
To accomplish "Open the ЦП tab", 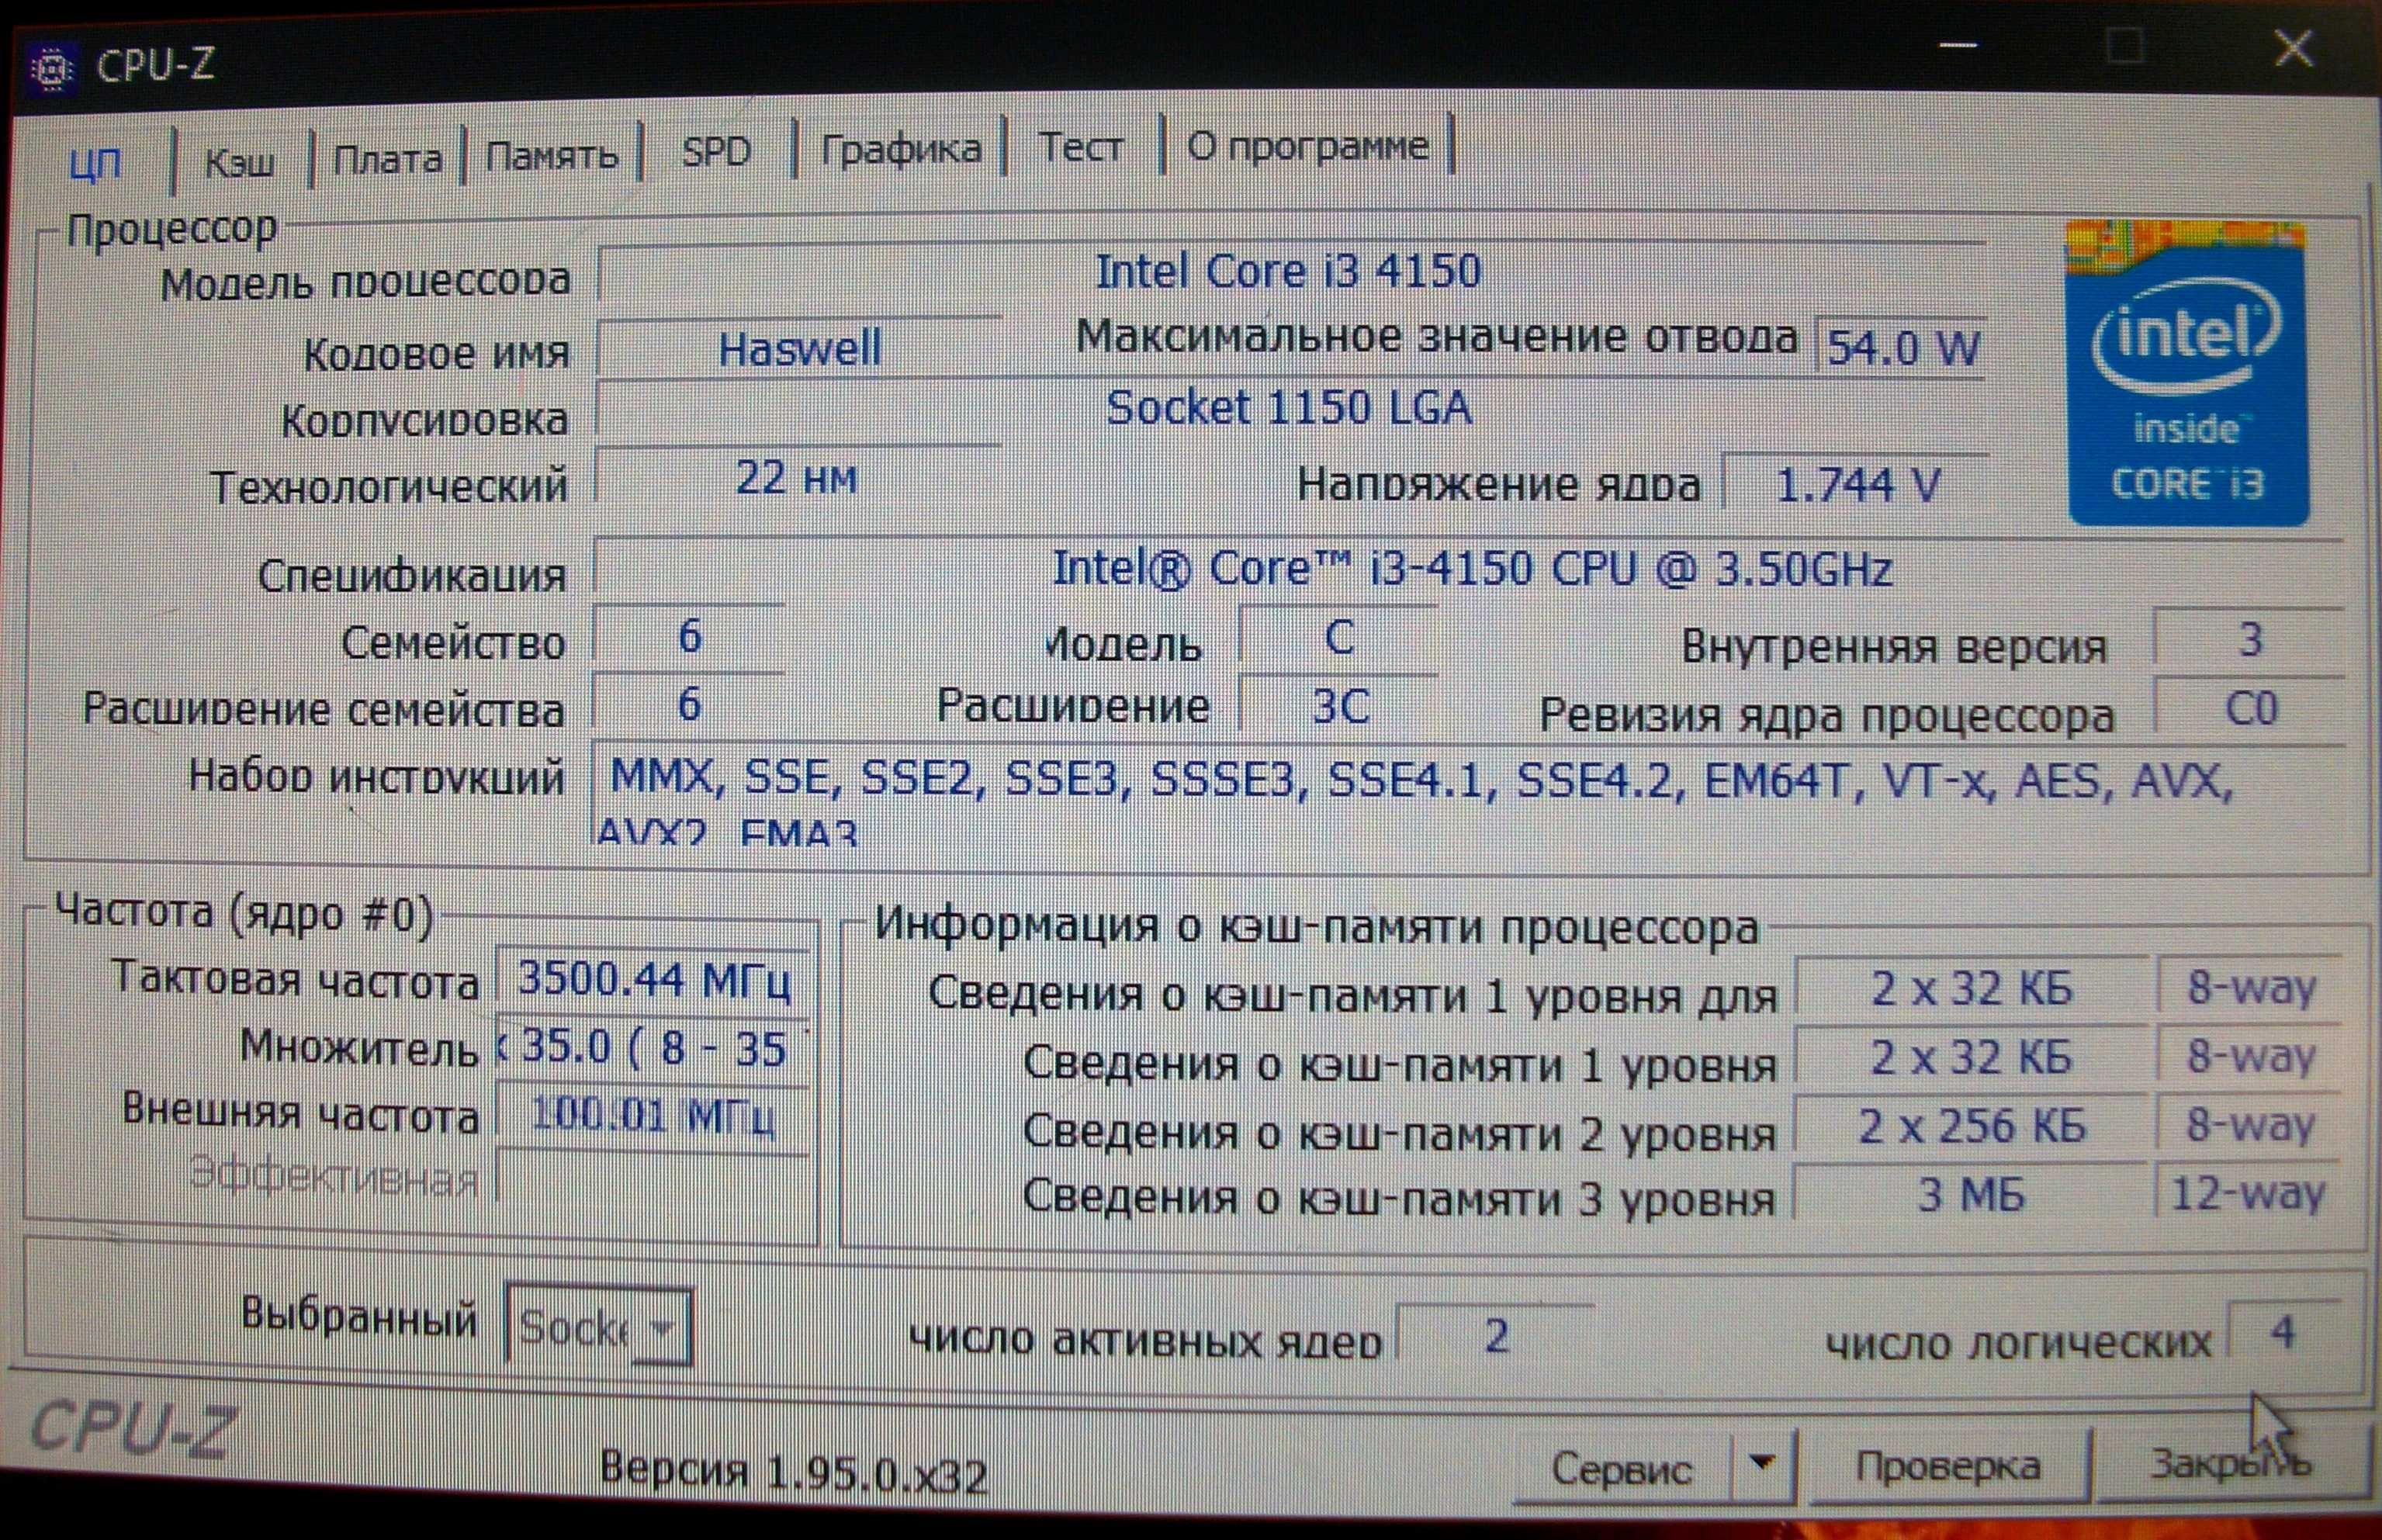I will pos(96,163).
